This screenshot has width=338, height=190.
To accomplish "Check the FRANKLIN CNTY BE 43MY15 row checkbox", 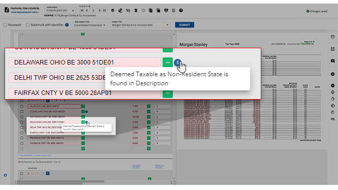I will (22, 138).
